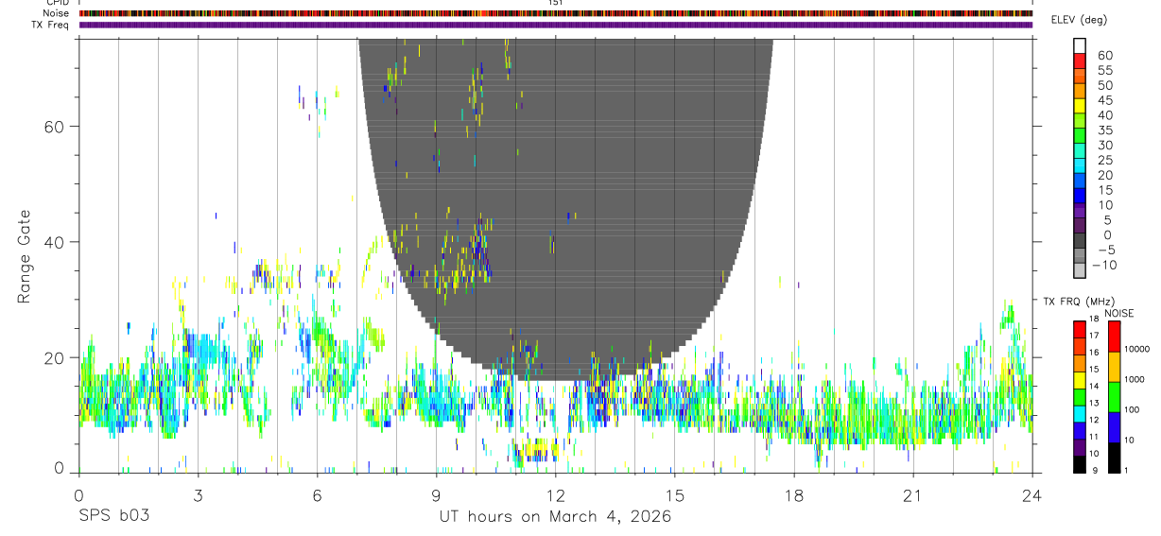The height and width of the screenshot is (536, 1161).
Task: Click 'UT hours on March 4, 2026' label
Action: pyautogui.click(x=555, y=516)
